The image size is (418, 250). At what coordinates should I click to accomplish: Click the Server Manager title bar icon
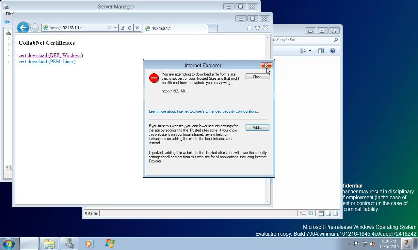[6, 6]
